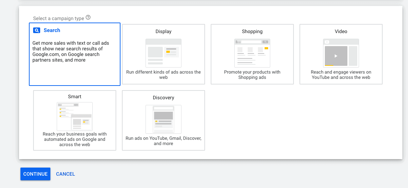The width and height of the screenshot is (408, 188).
Task: Click 'Run different kinds of ads' description
Action: click(163, 75)
